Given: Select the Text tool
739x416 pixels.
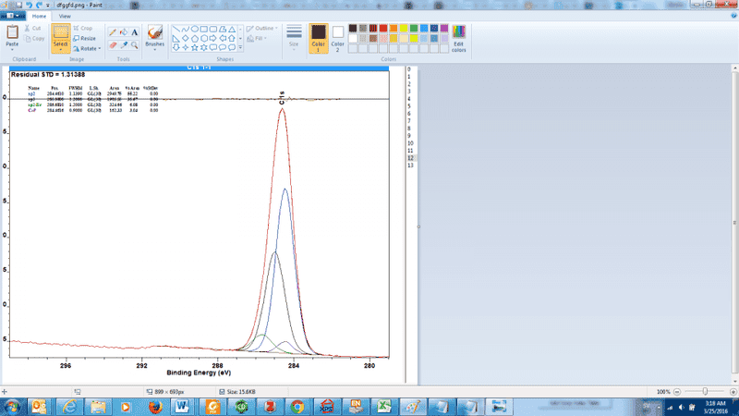Looking at the screenshot, I should coord(134,32).
